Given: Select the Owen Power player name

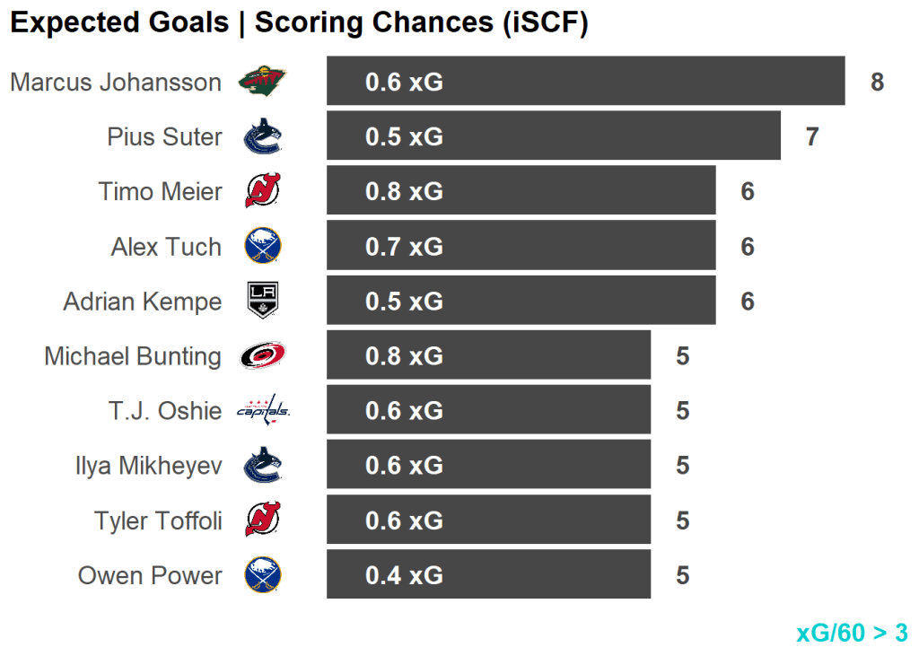Looking at the screenshot, I should pos(150,575).
